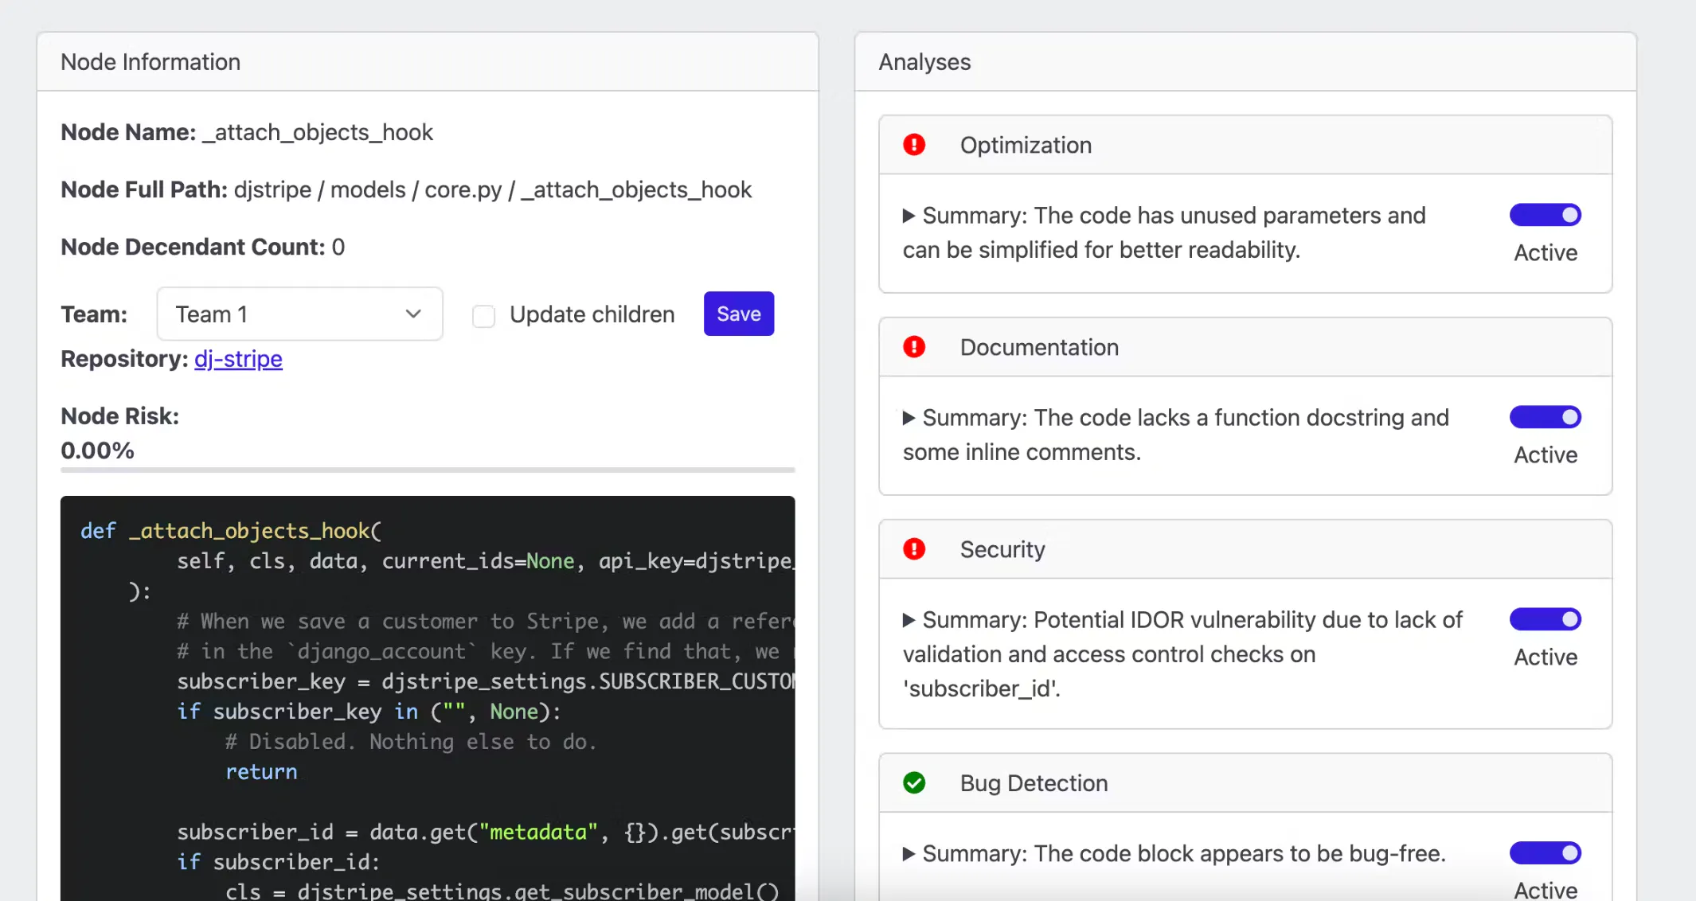Click the Optimization section header
Screen dimensions: 1696x901
(1245, 145)
